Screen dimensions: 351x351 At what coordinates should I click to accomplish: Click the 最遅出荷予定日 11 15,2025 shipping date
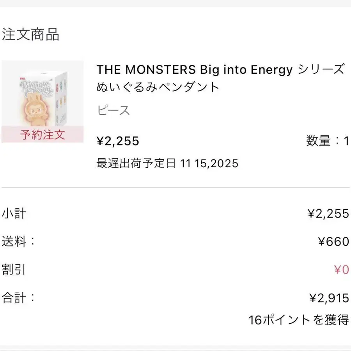click(167, 163)
